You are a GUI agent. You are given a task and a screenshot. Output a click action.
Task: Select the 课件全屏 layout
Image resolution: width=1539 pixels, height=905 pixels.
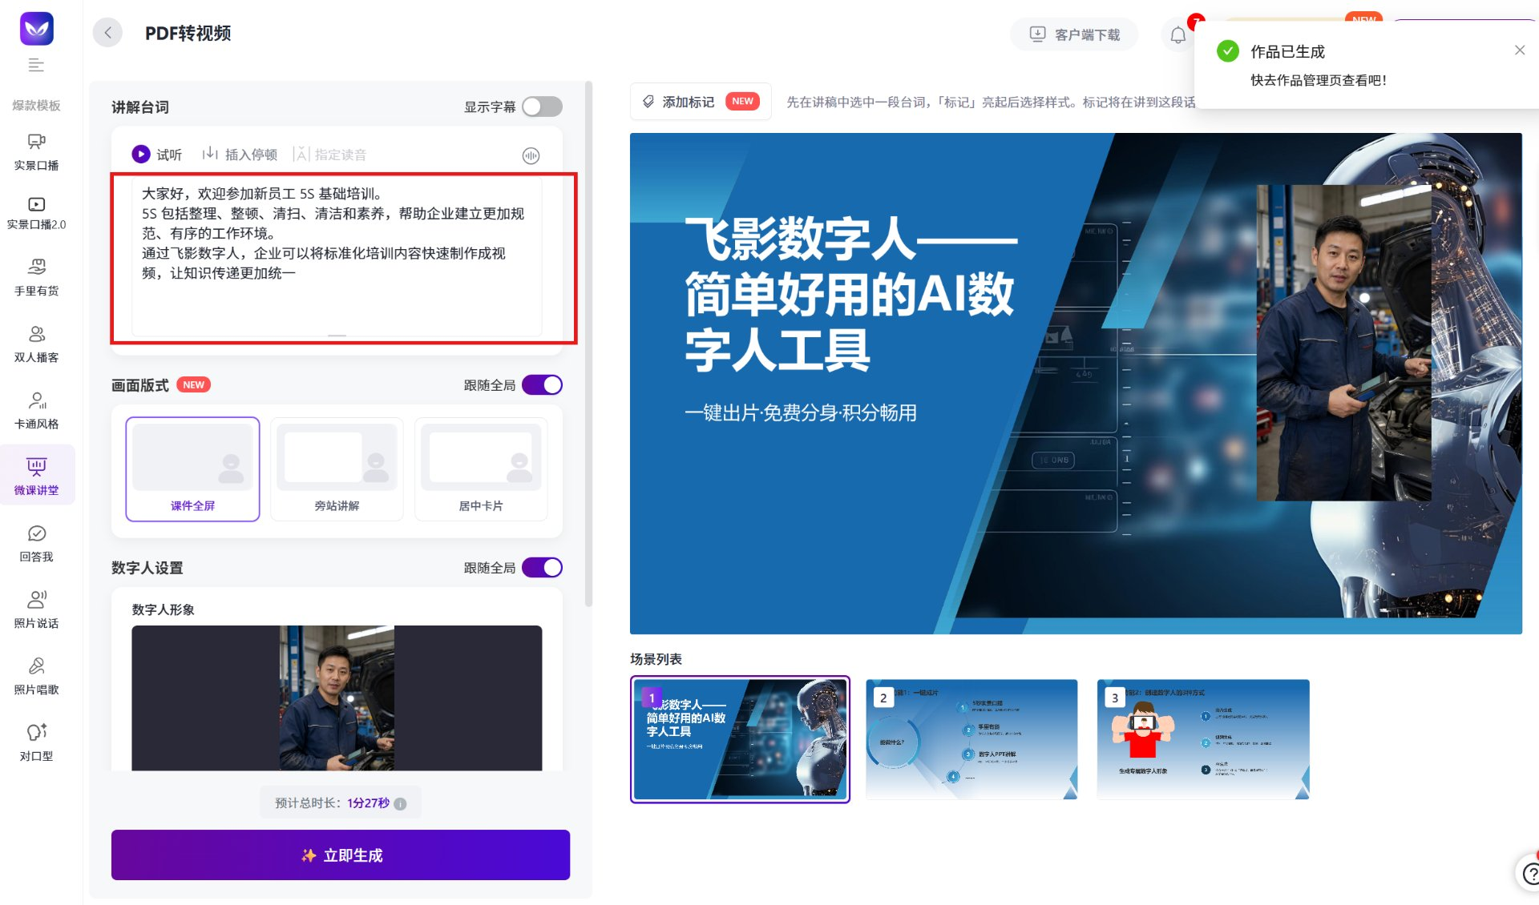pos(192,469)
